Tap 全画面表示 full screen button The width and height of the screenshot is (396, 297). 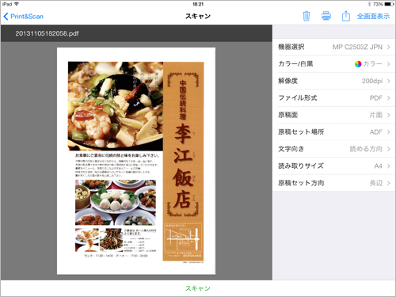[373, 16]
